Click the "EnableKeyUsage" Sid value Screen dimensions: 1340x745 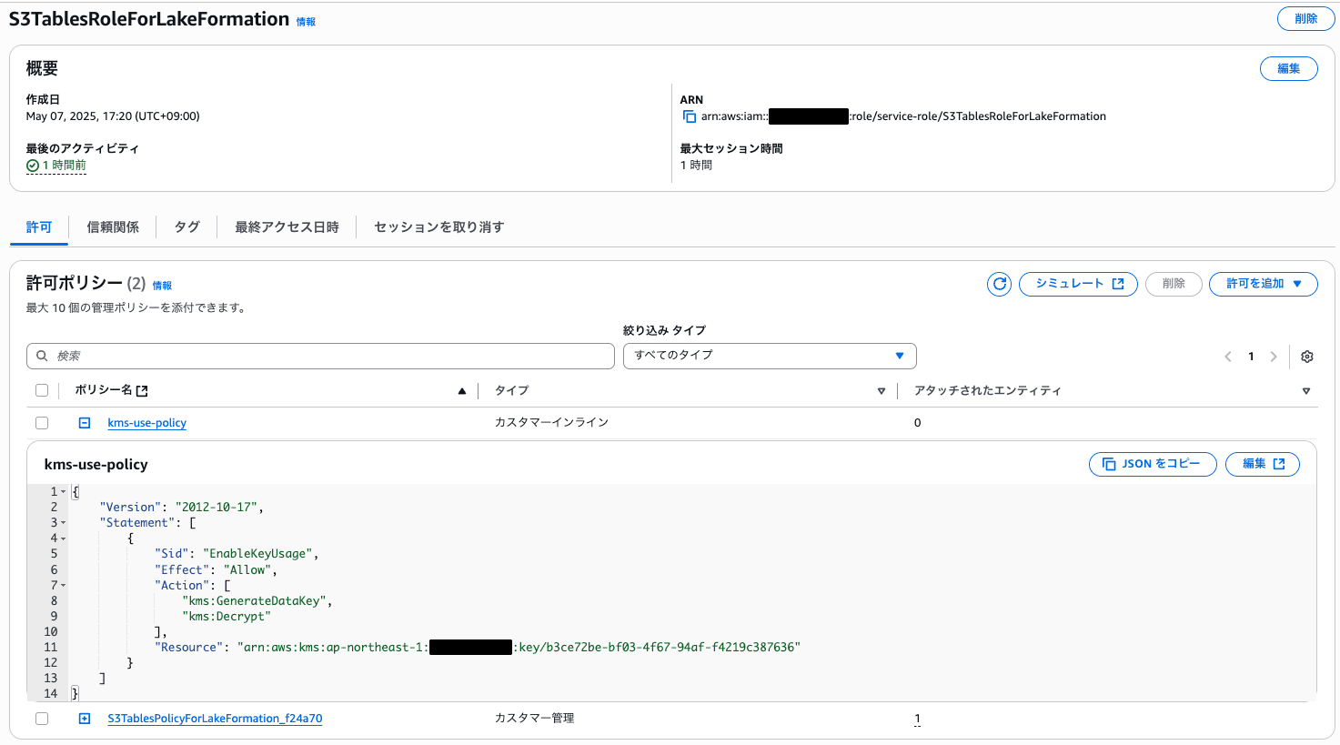pos(257,553)
